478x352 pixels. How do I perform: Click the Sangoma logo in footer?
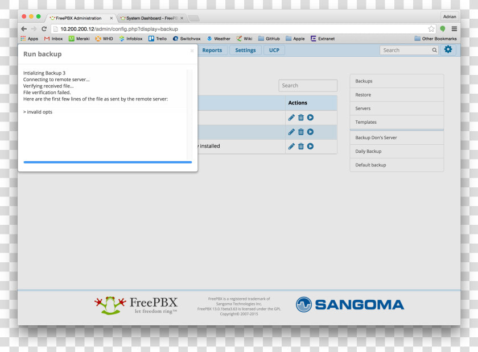point(350,305)
